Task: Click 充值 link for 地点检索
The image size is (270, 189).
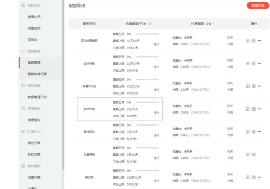Action: coord(230,112)
